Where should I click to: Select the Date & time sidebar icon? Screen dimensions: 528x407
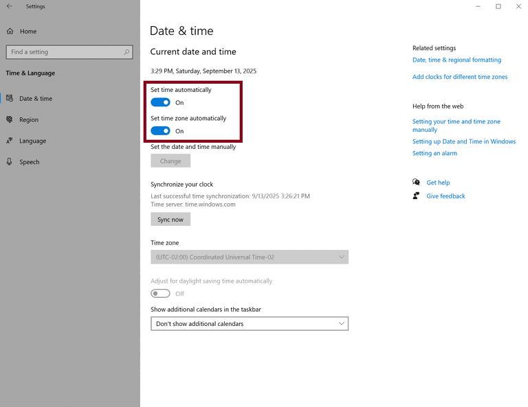[x=10, y=99]
